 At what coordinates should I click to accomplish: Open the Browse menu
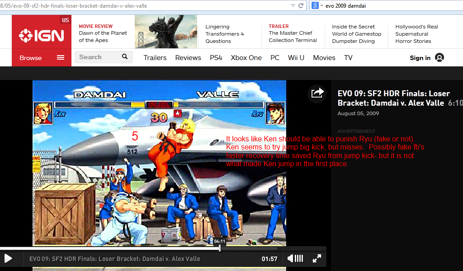pyautogui.click(x=42, y=58)
